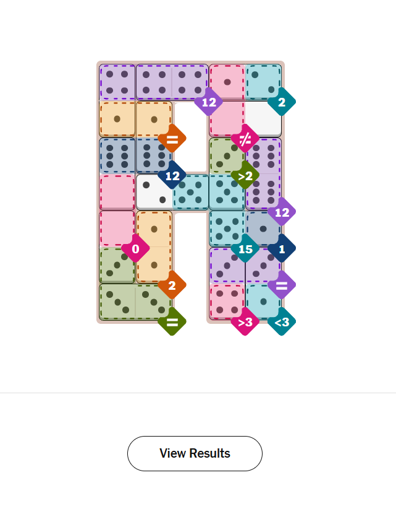This screenshot has width=396, height=527.
Task: Click the navy one-pip domino tile
Action: coord(263,228)
